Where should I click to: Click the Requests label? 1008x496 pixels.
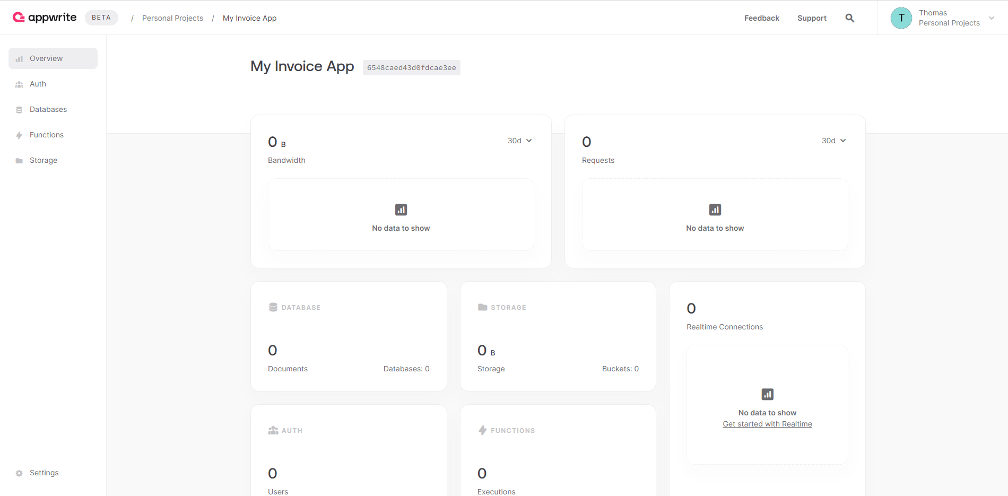(x=598, y=160)
